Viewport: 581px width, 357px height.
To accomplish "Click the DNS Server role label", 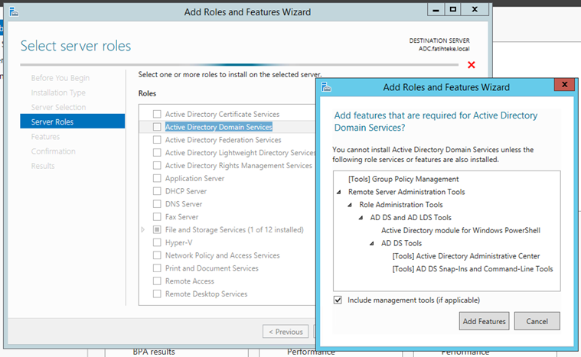I will coord(184,204).
